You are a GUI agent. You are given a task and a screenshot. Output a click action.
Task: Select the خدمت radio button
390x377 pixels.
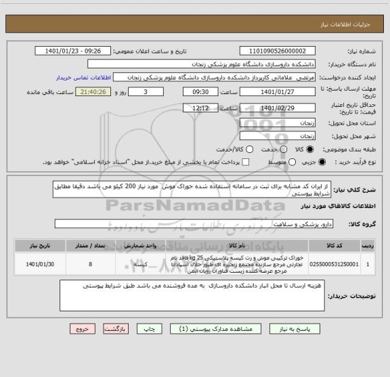[284, 149]
